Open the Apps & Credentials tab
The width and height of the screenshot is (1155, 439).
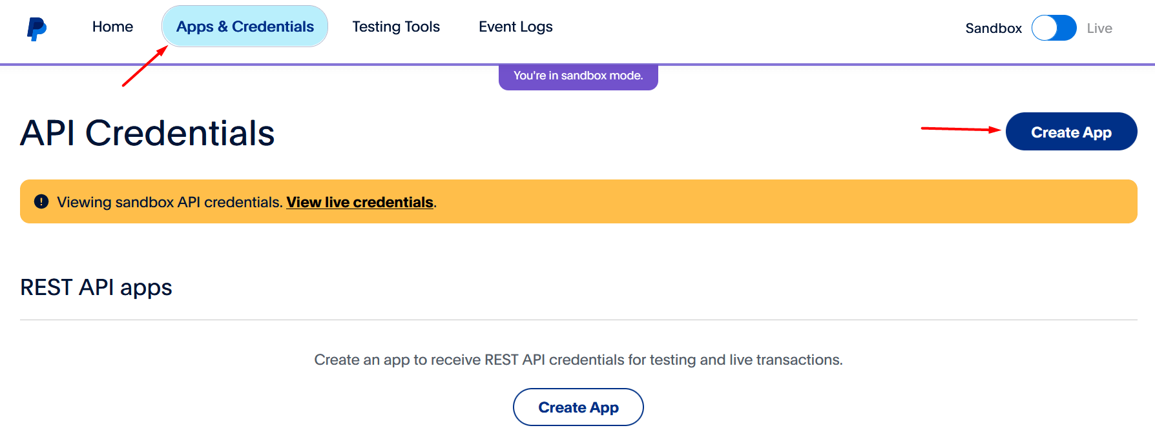(x=245, y=26)
